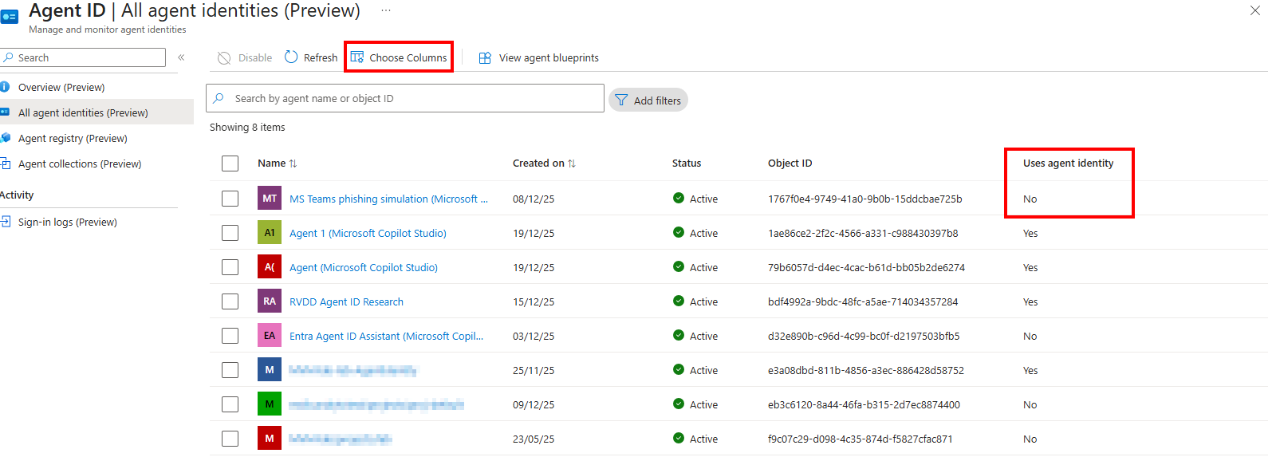Image resolution: width=1276 pixels, height=457 pixels.
Task: Check the box for Agent 1 row
Action: click(x=230, y=233)
